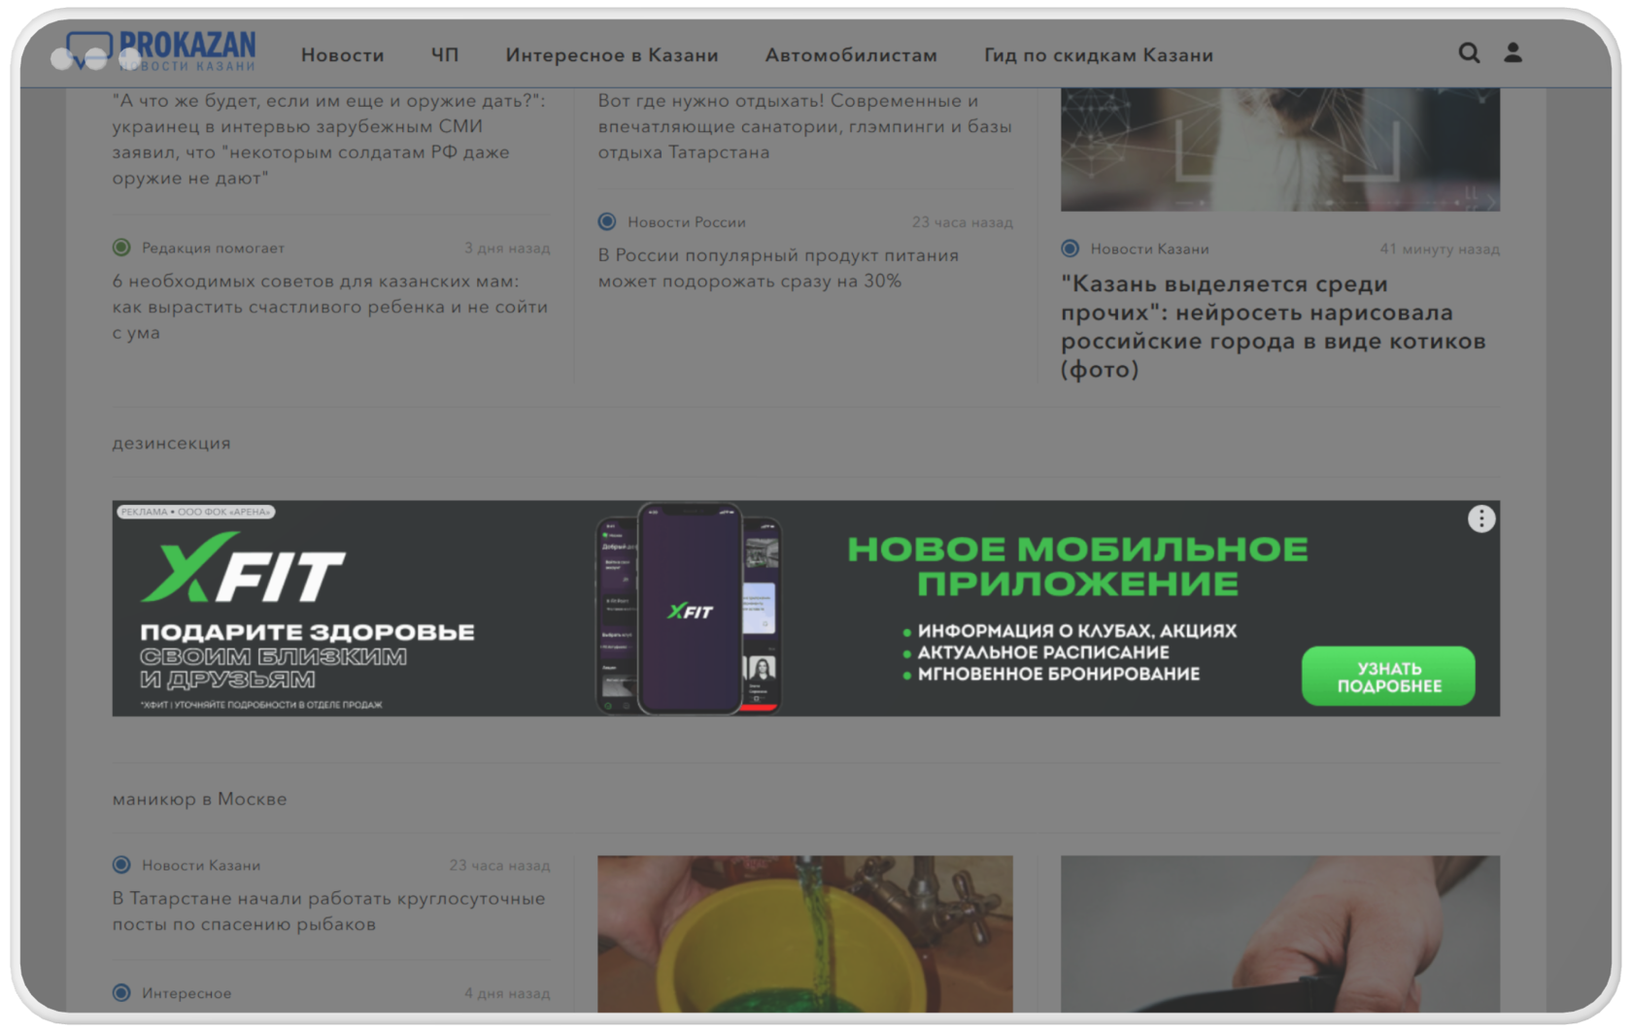
Task: Open the green water tap thumbnail
Action: click(805, 934)
